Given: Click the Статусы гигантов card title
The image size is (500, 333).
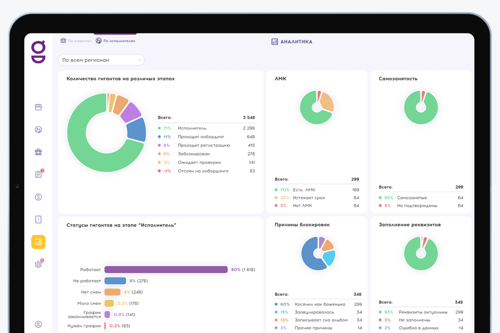Looking at the screenshot, I should (121, 225).
